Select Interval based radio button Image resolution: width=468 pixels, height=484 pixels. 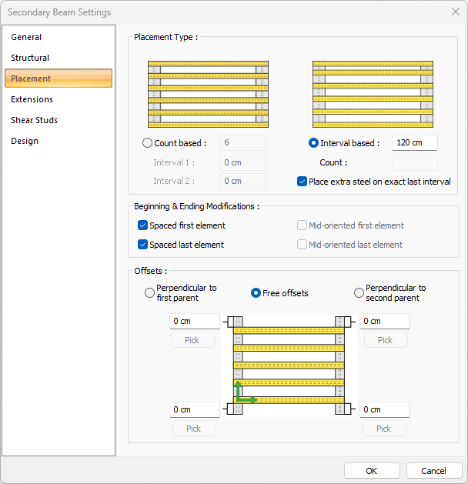(313, 143)
